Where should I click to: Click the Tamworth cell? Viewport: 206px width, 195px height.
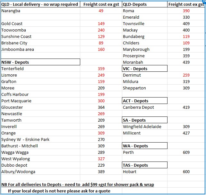40,120
